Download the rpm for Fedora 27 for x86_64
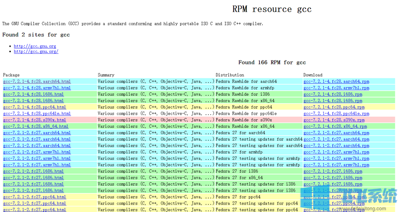 (x=333, y=178)
